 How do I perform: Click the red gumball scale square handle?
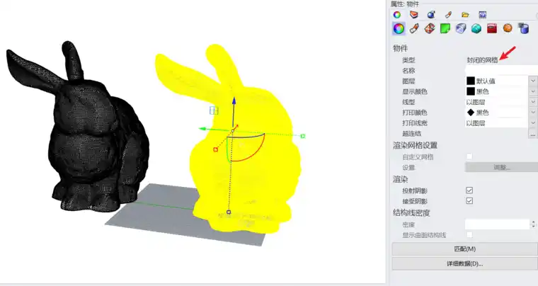(x=215, y=149)
